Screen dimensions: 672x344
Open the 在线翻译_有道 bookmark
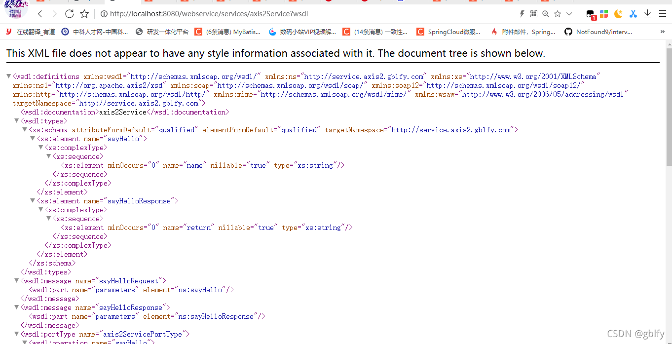[x=31, y=32]
